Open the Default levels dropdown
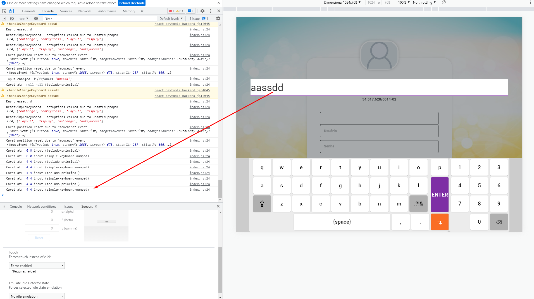The height and width of the screenshot is (299, 534). 170,18
